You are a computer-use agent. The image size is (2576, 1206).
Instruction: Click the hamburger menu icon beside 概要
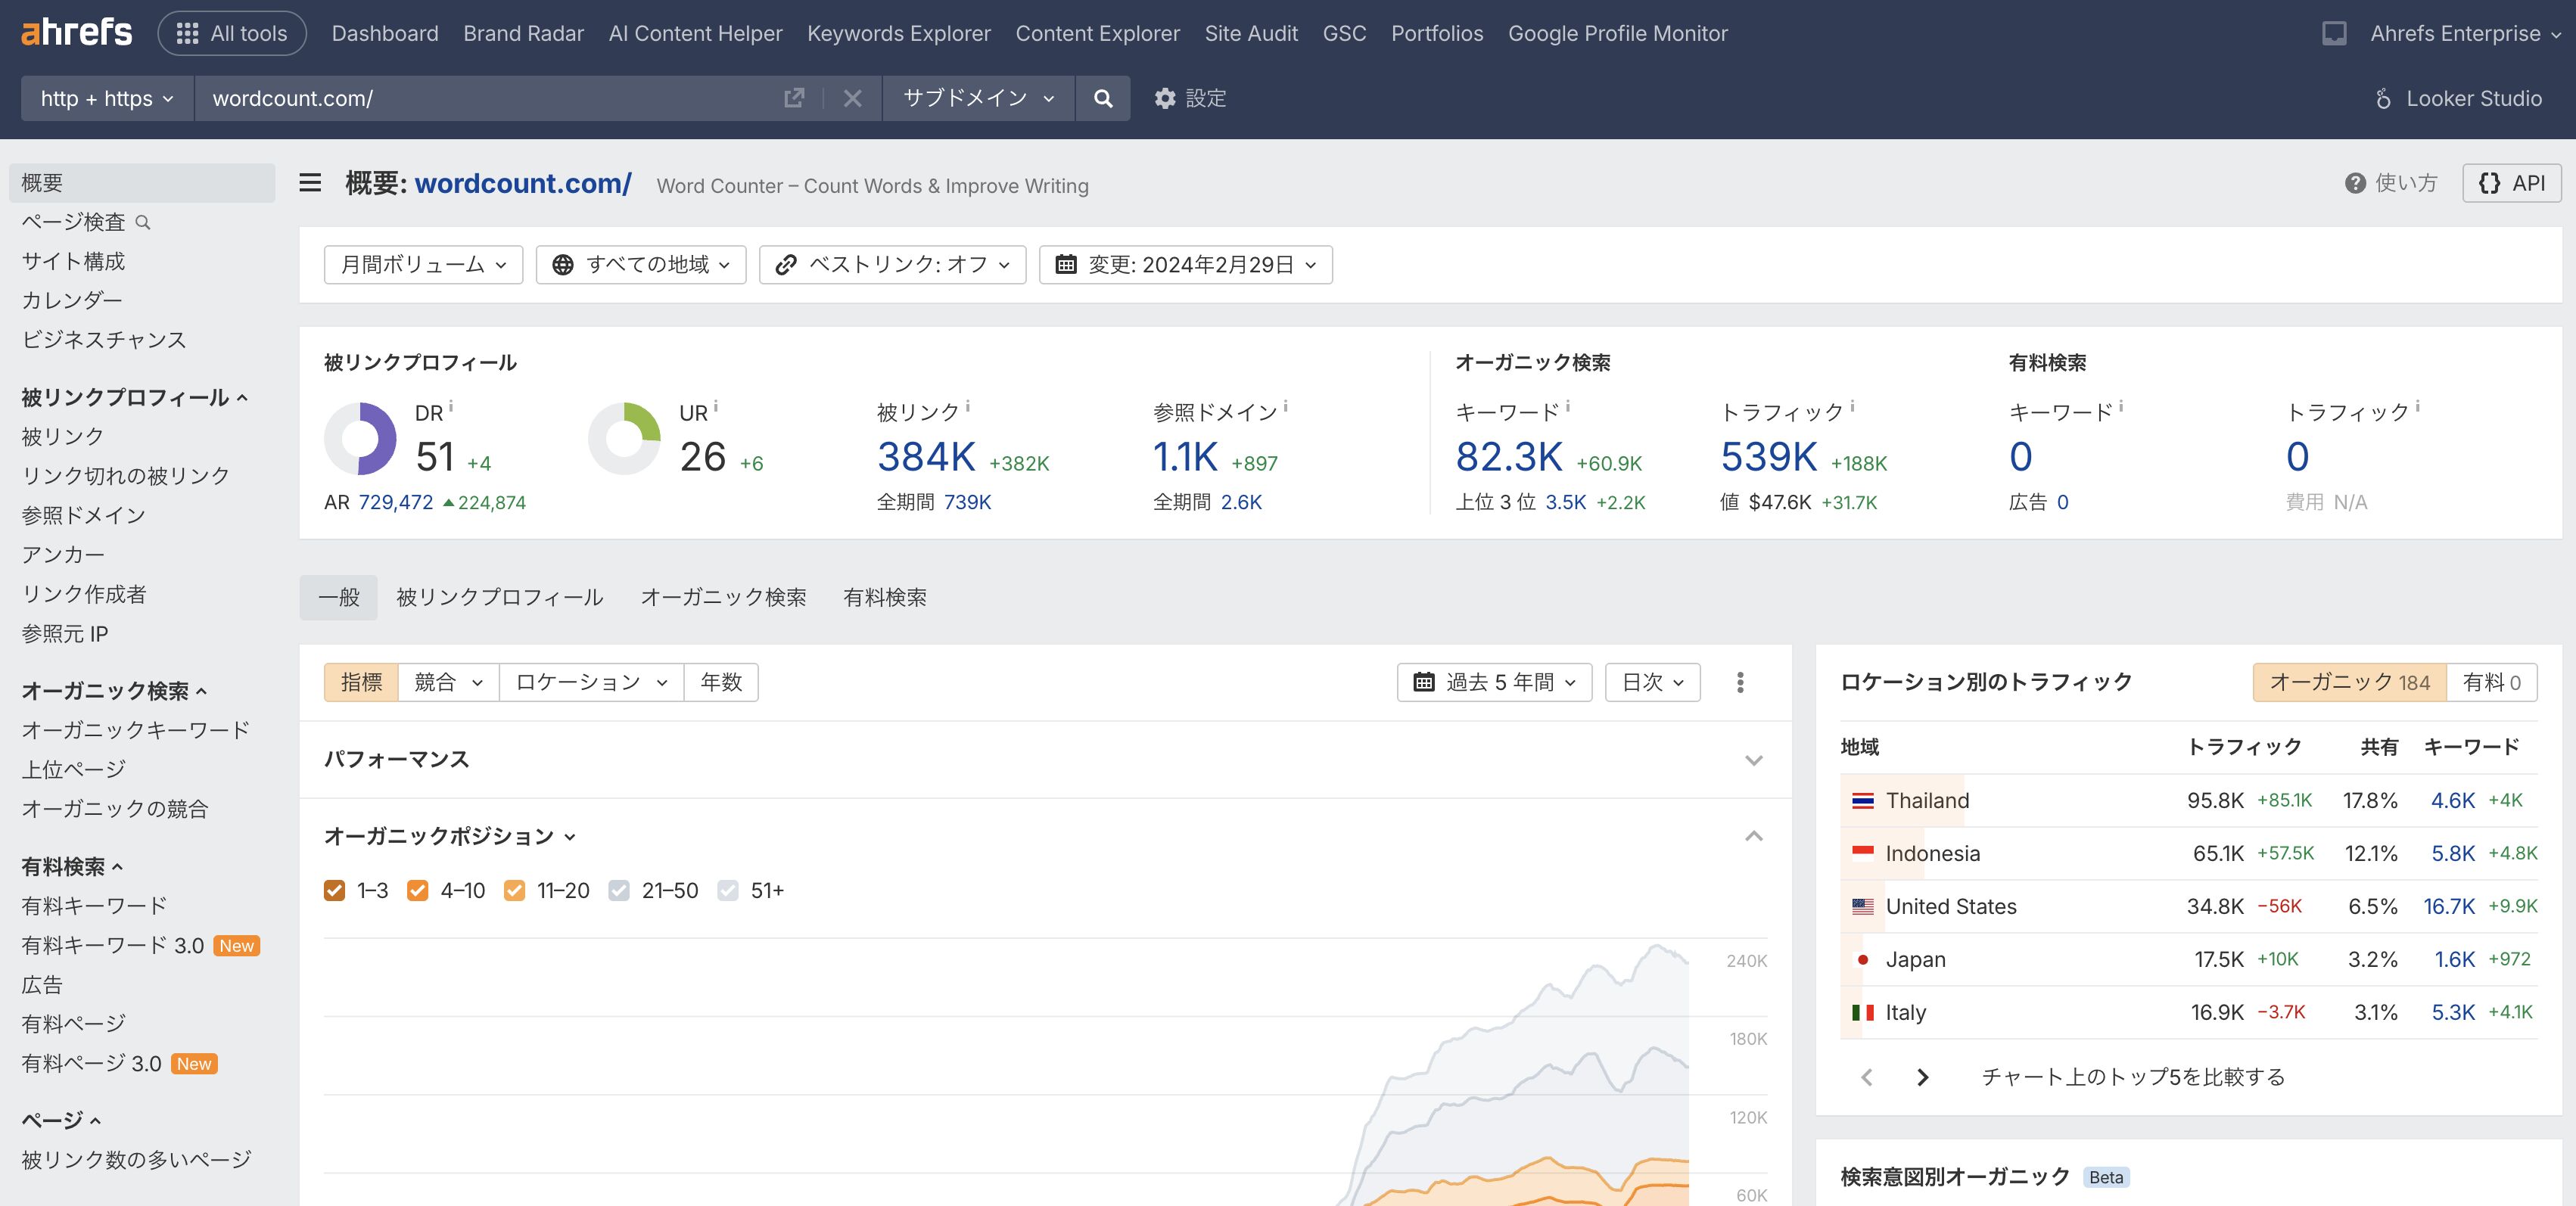[x=311, y=183]
